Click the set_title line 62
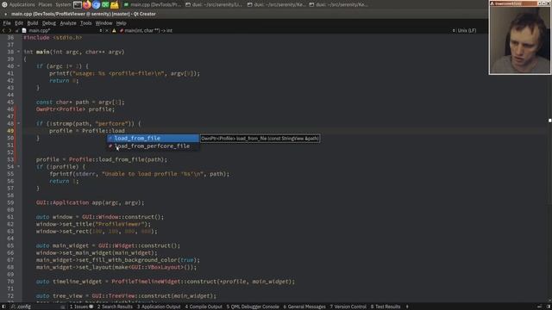 [93, 224]
